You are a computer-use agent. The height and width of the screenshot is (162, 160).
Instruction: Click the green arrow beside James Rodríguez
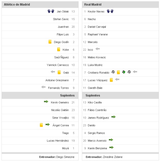(x=113, y=117)
